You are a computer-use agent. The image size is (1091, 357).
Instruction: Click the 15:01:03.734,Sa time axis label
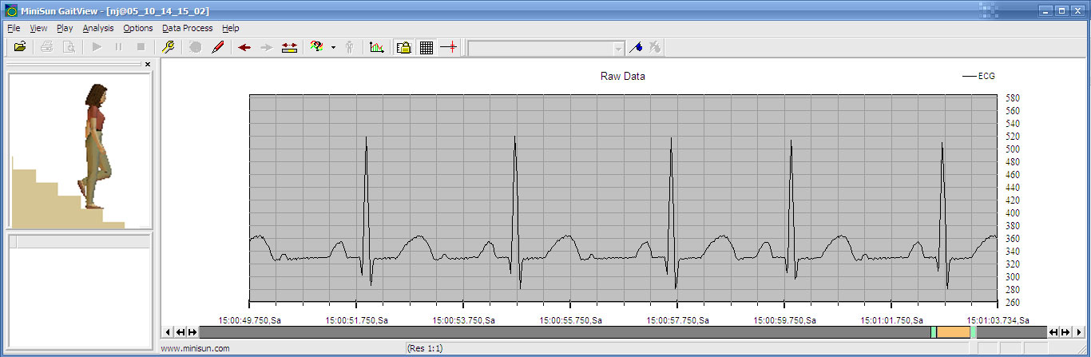click(997, 320)
